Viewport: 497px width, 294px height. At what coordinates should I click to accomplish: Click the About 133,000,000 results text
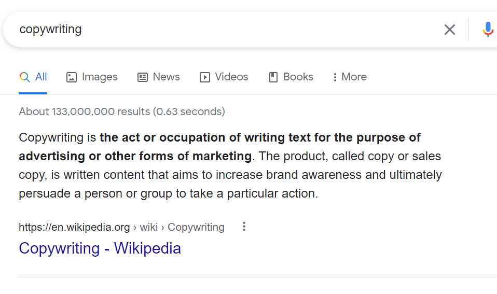[122, 111]
